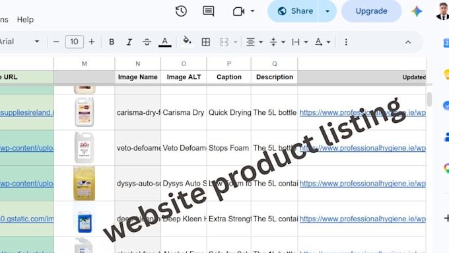This screenshot has width=449, height=253.
Task: Open the fill color paint bucket
Action: 187,42
